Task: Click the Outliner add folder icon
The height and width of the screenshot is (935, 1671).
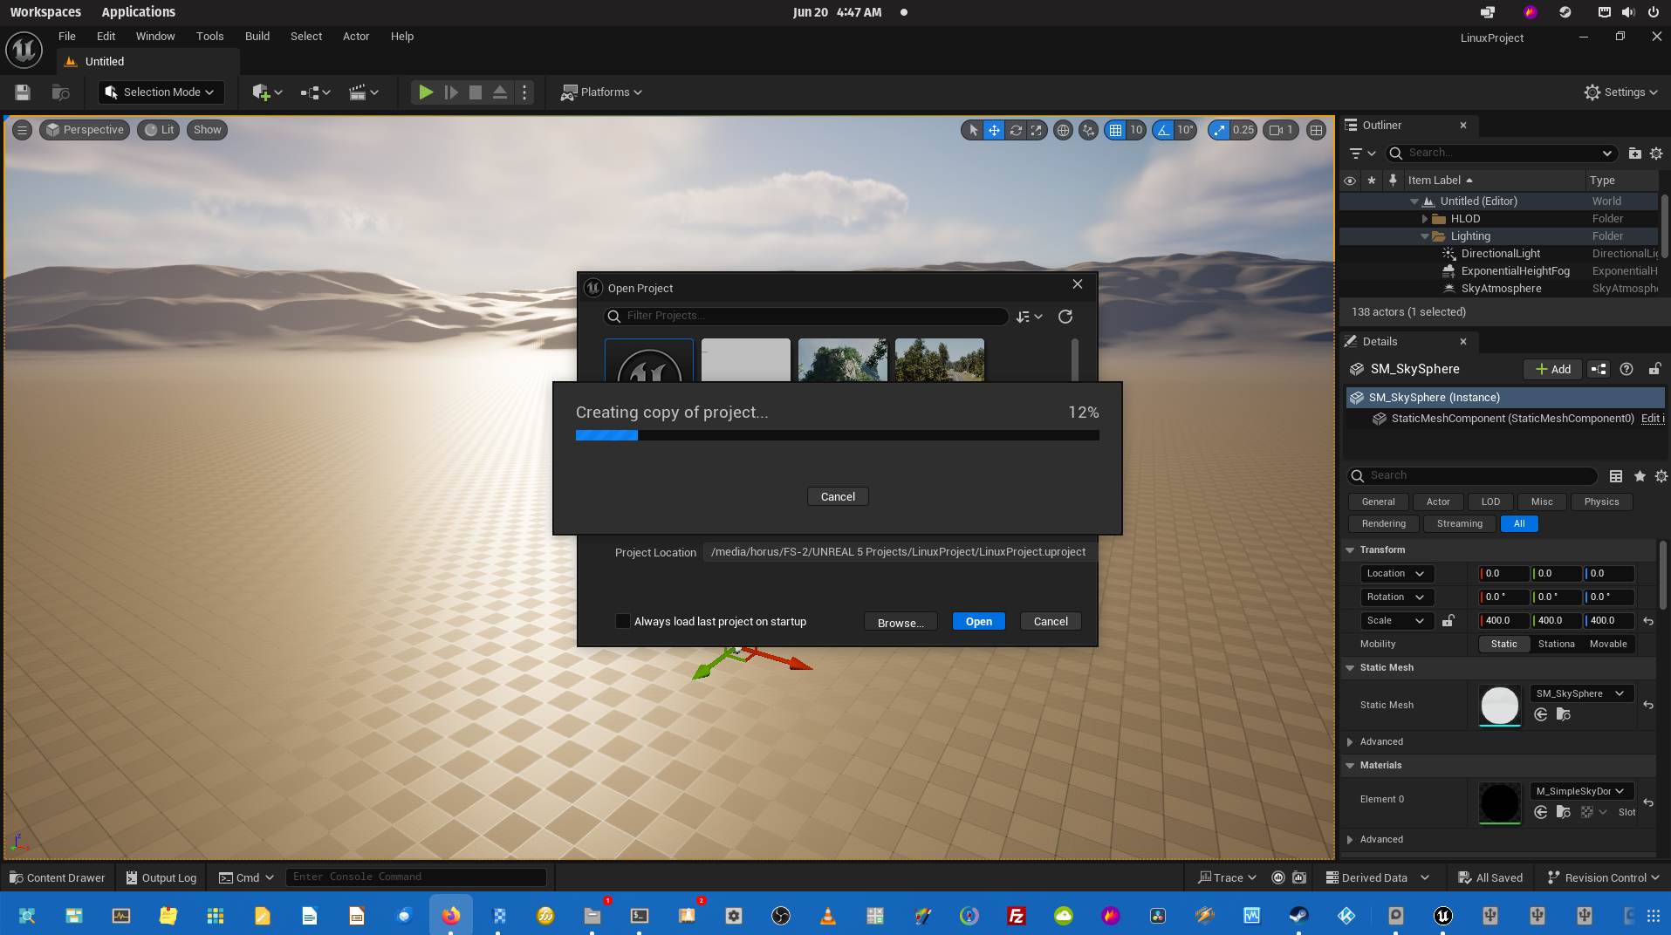Action: [x=1634, y=154]
